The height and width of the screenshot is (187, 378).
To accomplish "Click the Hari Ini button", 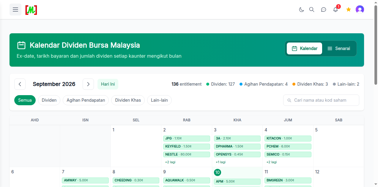I will pyautogui.click(x=108, y=84).
